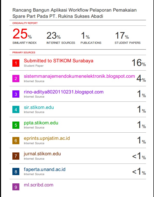Select the purple source badge number 3
Screen dimensions: 154x197
click(16, 94)
